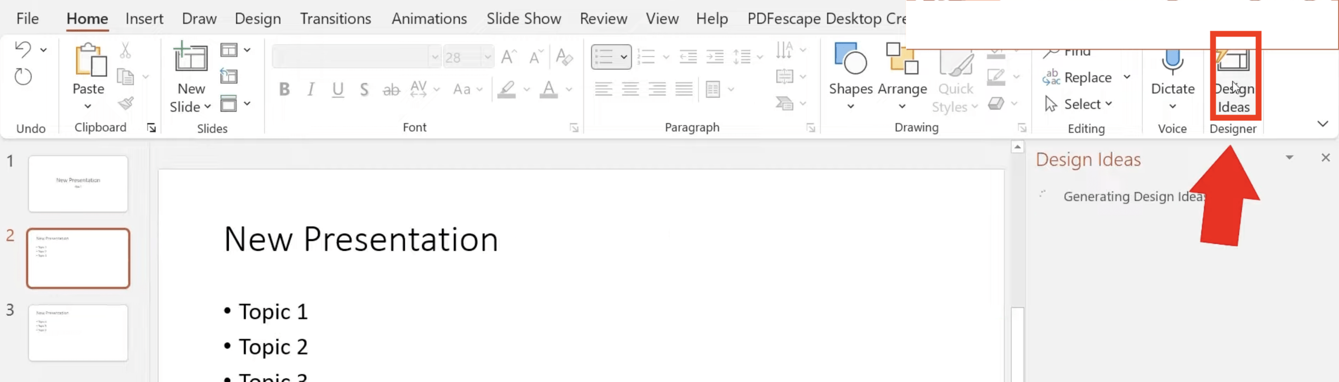
Task: Click the Text Direction icon
Action: [784, 50]
